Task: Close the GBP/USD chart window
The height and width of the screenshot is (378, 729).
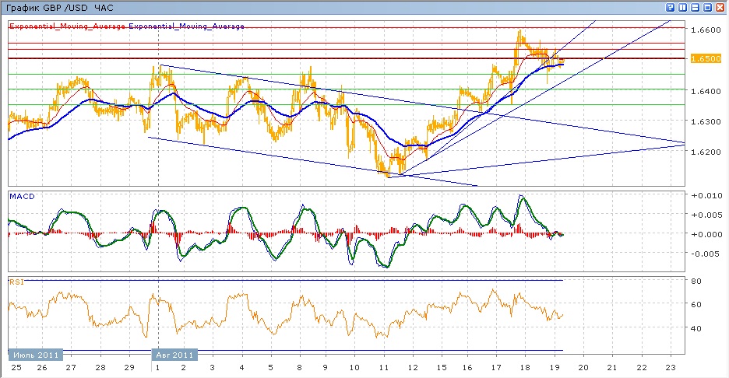Action: 720,7
